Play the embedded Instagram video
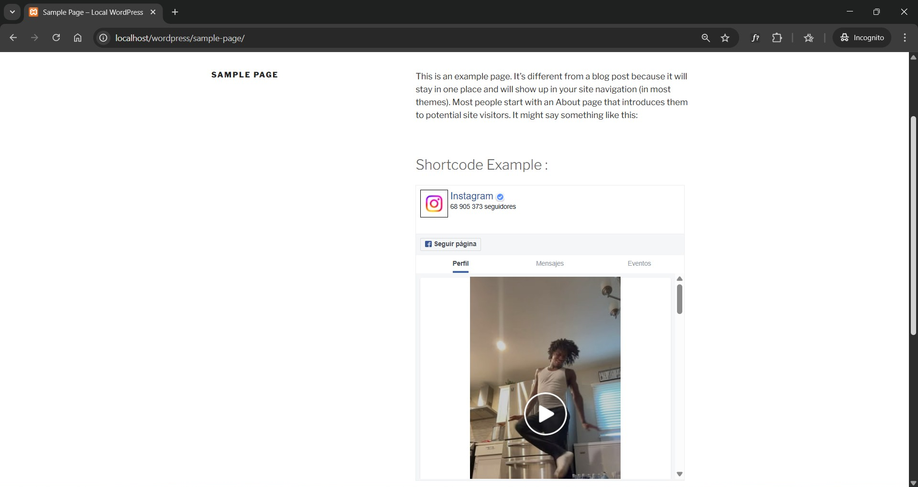Viewport: 918px width, 487px height. pos(546,414)
